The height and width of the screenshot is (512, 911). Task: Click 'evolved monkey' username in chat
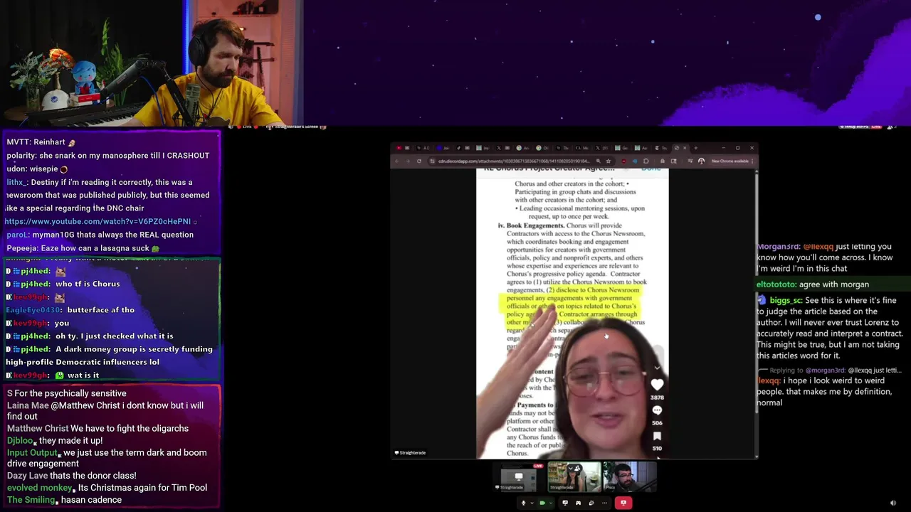[x=39, y=488]
